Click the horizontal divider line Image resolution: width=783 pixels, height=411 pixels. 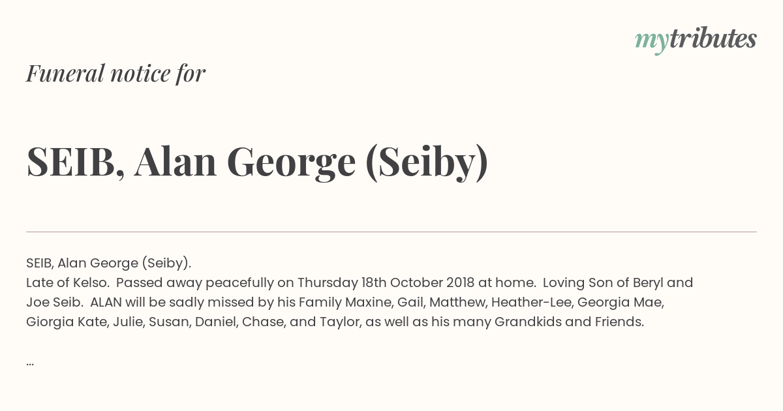tap(391, 232)
